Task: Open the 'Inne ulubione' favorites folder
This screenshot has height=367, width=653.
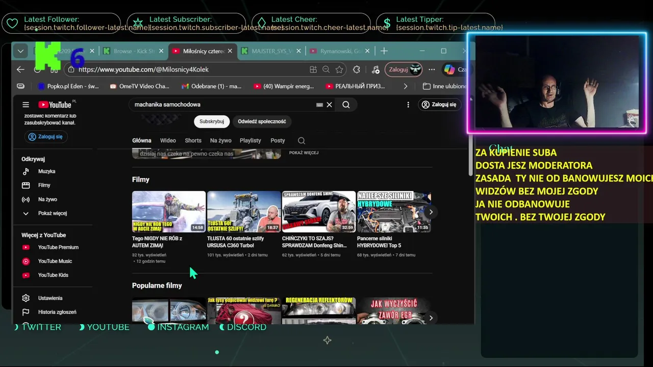Action: [x=444, y=86]
